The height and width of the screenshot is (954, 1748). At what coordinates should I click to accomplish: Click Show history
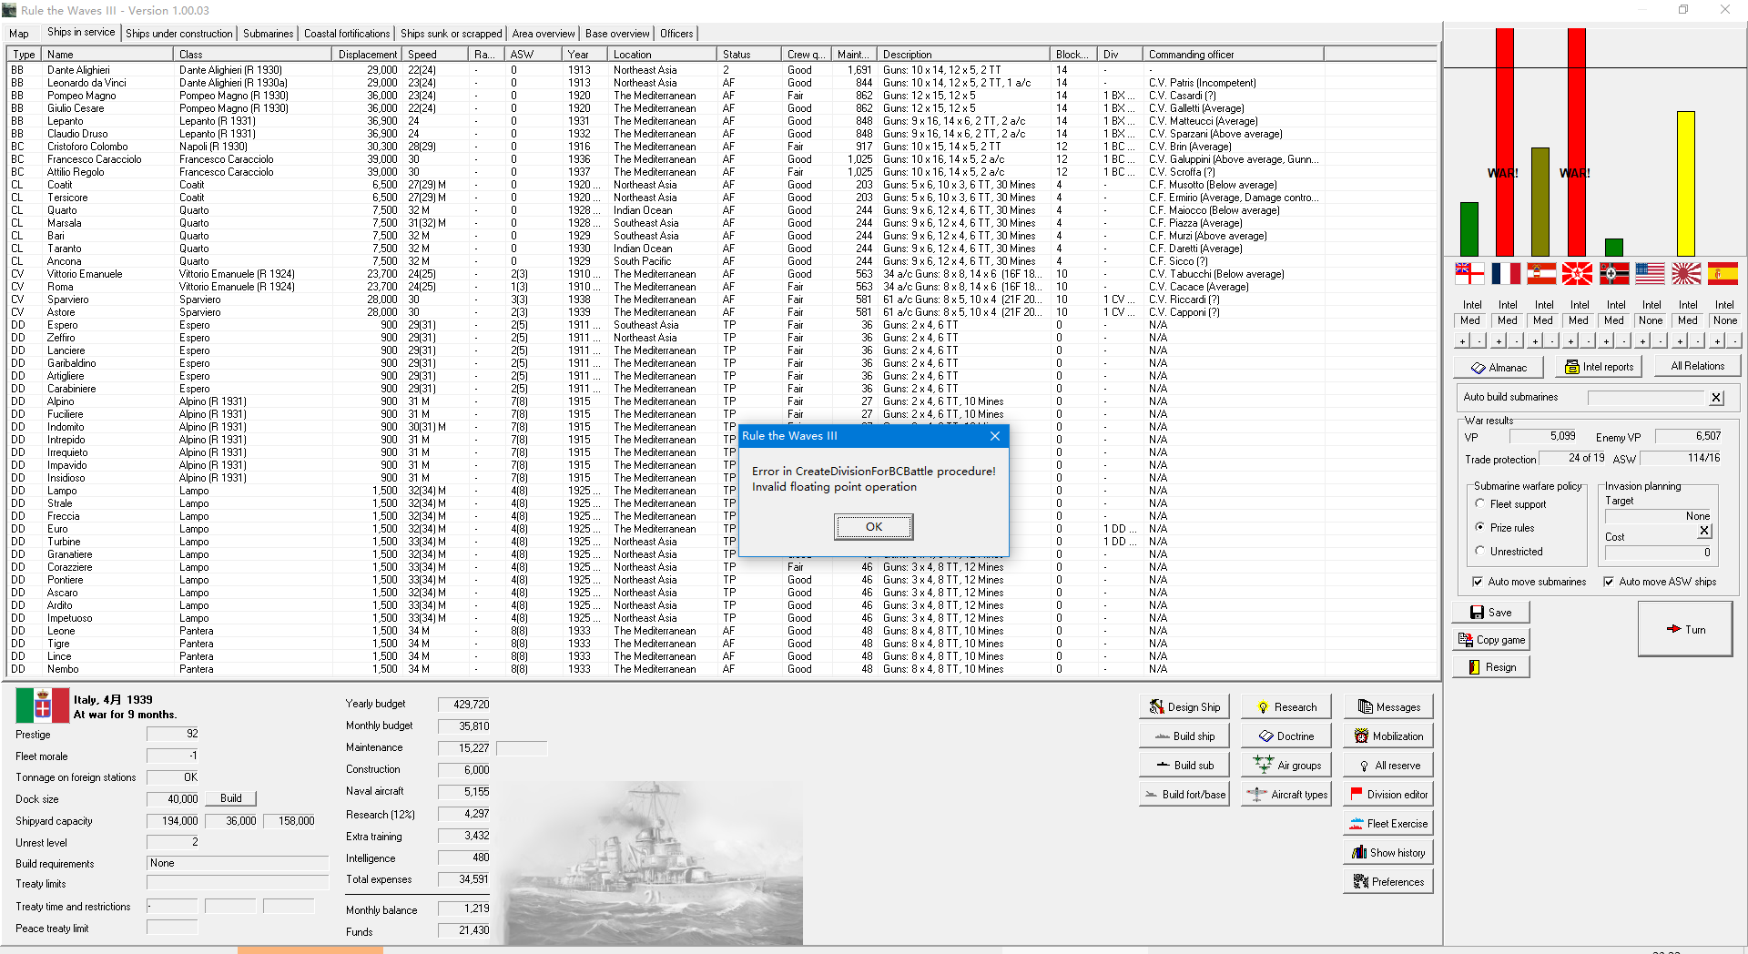[x=1387, y=852]
